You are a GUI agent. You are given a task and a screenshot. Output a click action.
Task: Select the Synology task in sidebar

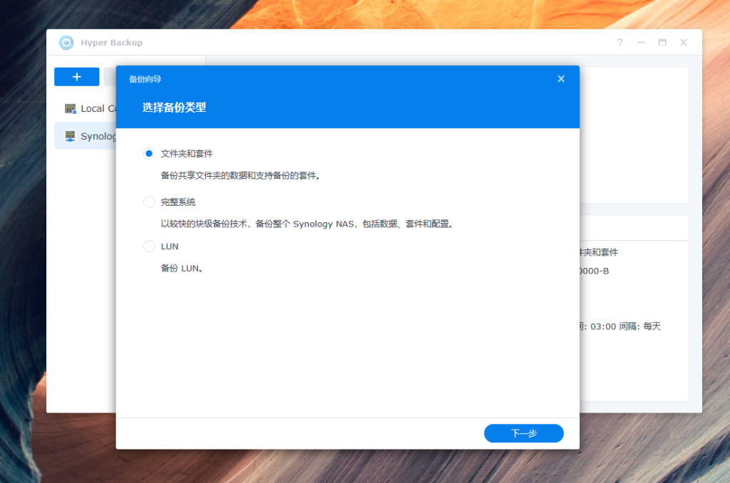tap(86, 136)
